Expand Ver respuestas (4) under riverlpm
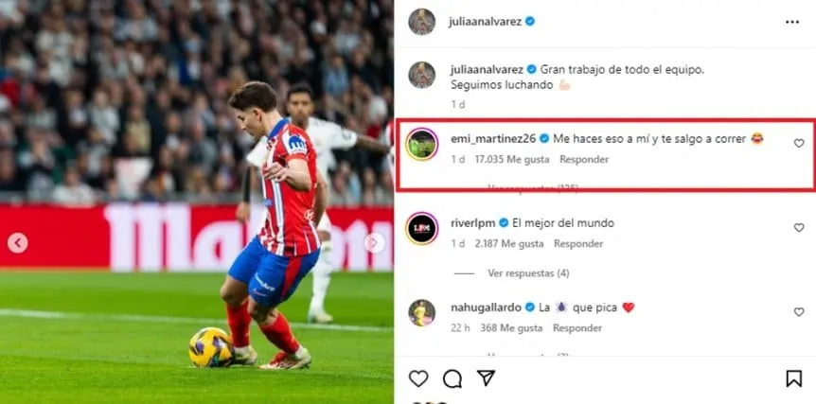 pyautogui.click(x=528, y=273)
